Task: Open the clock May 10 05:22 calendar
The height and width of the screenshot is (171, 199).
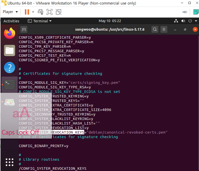Action: point(110,21)
